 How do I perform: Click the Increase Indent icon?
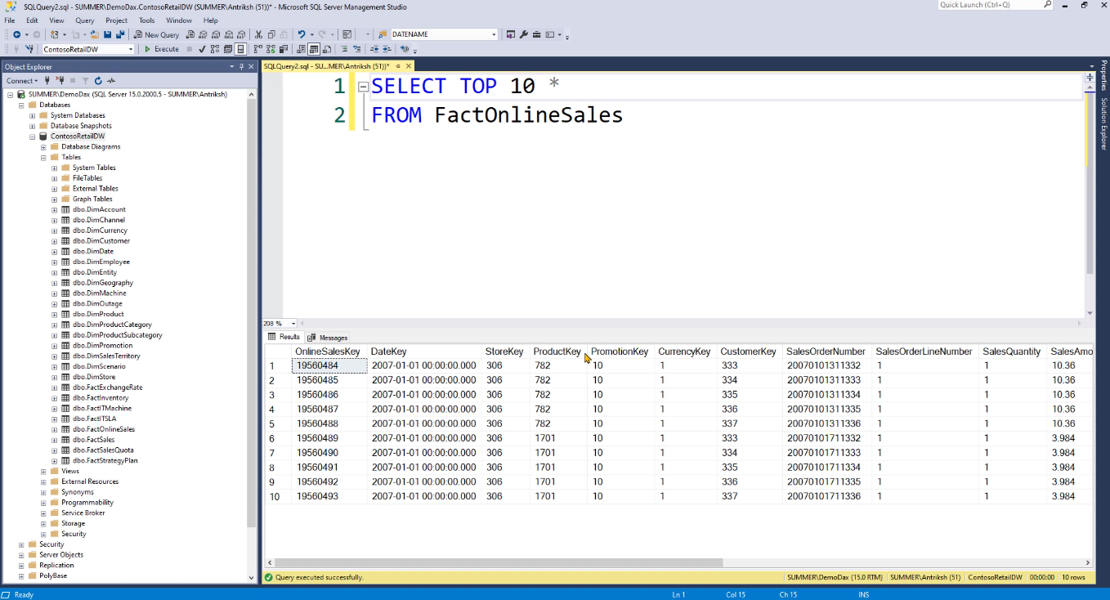[387, 49]
